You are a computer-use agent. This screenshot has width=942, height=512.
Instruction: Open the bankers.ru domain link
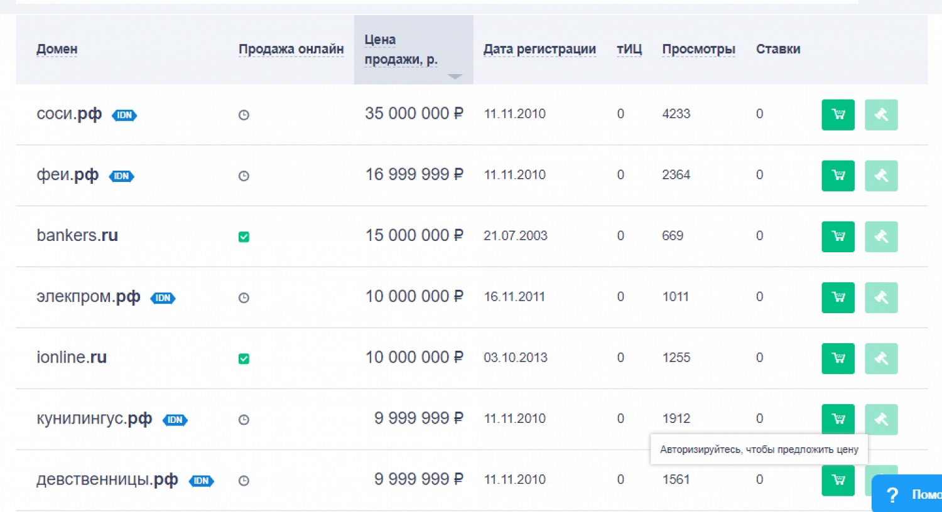coord(77,235)
